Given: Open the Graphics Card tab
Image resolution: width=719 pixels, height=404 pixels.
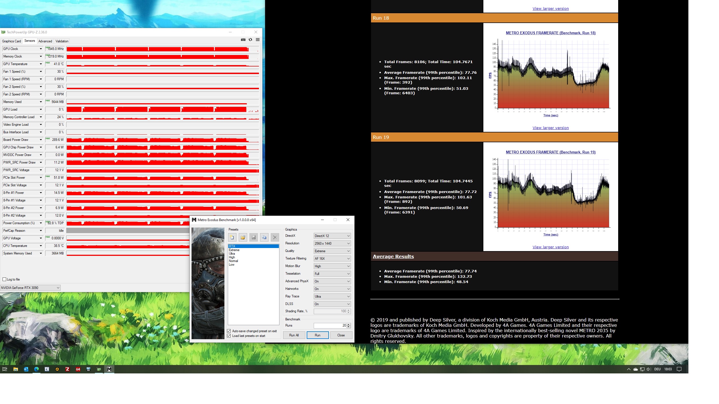Looking at the screenshot, I should [12, 41].
